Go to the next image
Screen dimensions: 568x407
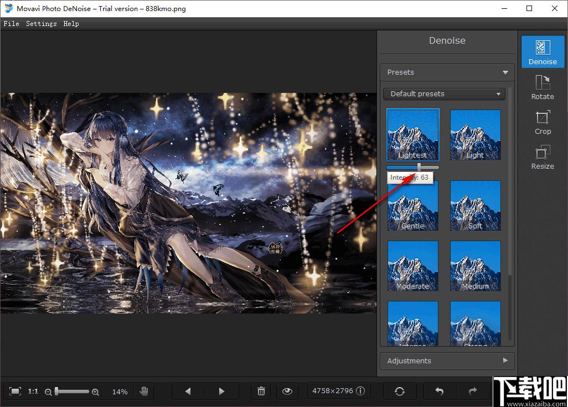(x=221, y=391)
